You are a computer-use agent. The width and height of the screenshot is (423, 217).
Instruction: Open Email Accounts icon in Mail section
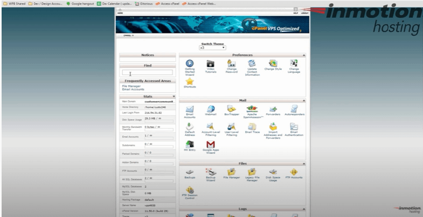click(190, 109)
